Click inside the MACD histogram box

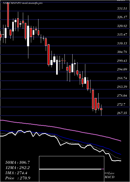pyautogui.click(x=71, y=169)
